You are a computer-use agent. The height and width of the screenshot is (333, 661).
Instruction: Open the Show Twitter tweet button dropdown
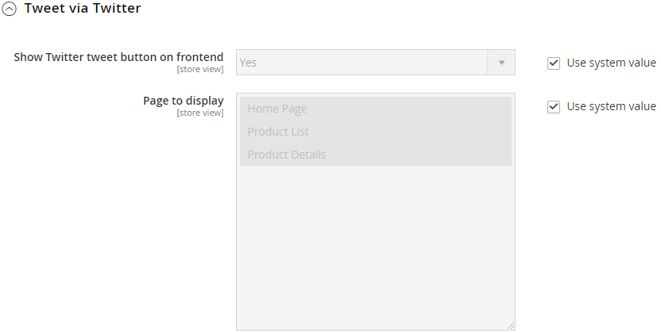(x=375, y=63)
